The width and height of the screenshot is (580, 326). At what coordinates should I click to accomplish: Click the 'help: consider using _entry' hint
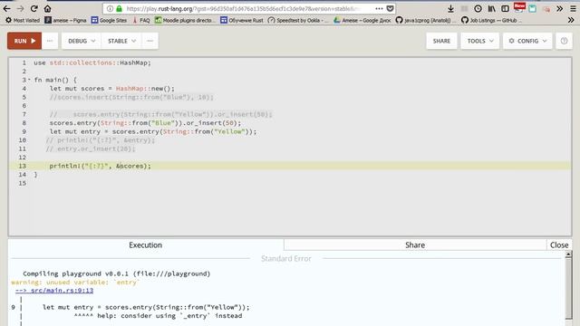click(x=169, y=316)
